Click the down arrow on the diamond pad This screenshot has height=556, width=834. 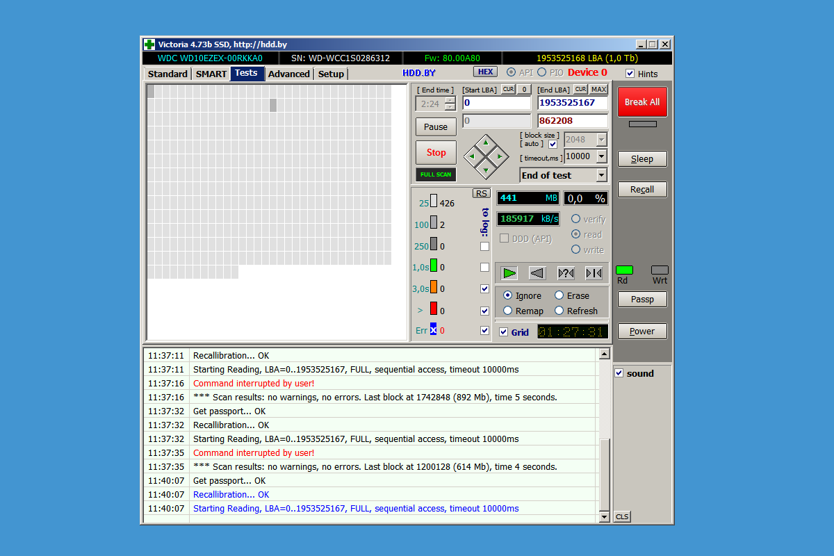tap(486, 169)
